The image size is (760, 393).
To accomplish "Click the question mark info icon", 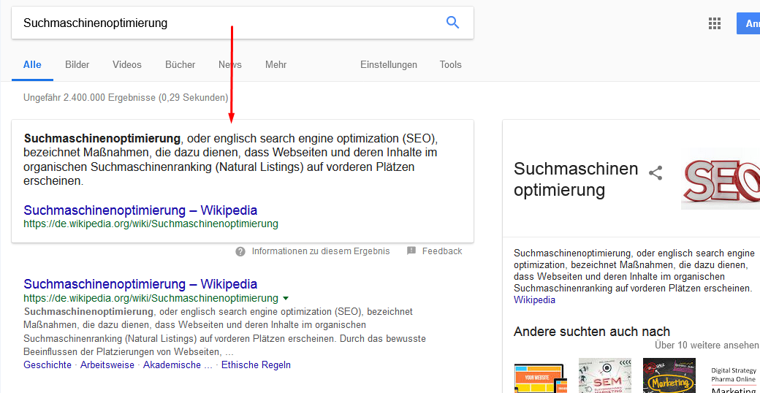I will (x=240, y=251).
